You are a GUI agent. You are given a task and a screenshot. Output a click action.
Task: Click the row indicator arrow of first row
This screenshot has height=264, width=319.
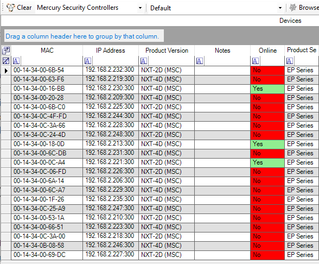click(x=6, y=71)
